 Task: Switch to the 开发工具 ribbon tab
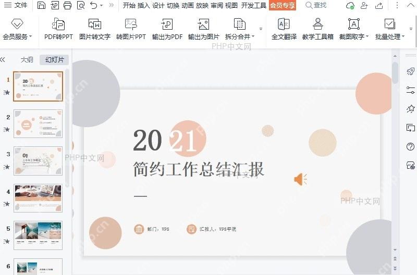pos(254,5)
